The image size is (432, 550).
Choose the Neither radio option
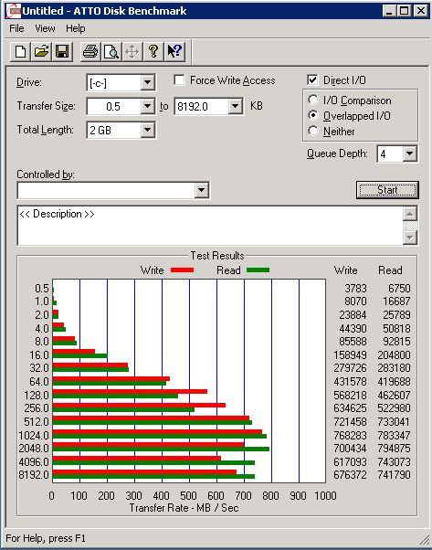coord(312,131)
